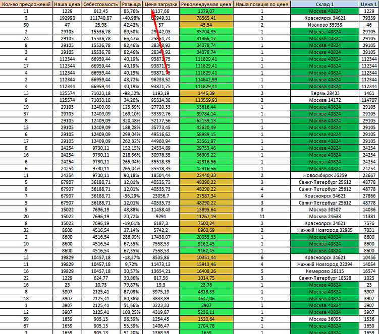Select the difference cell -98,32%
This screenshot has height=334, width=379.
pos(131,93)
